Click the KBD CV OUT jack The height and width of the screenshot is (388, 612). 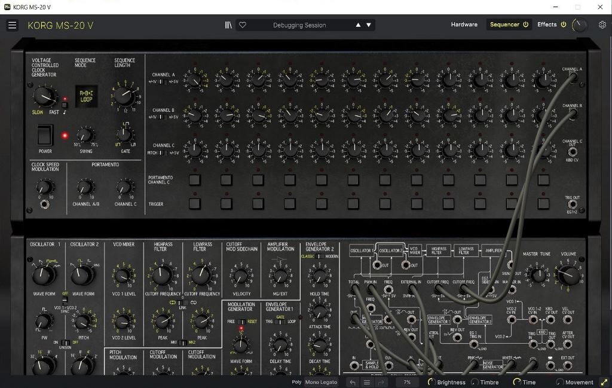[550, 320]
